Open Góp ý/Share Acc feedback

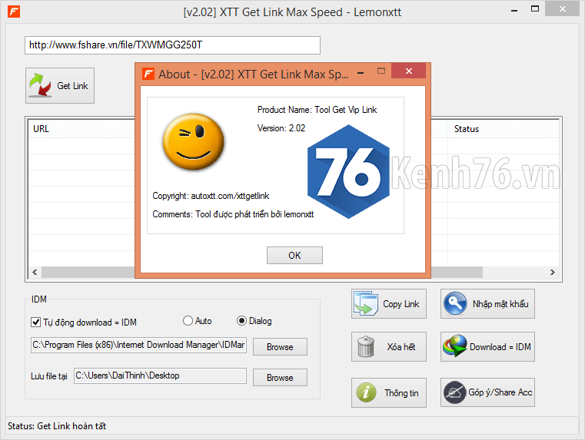coord(487,392)
